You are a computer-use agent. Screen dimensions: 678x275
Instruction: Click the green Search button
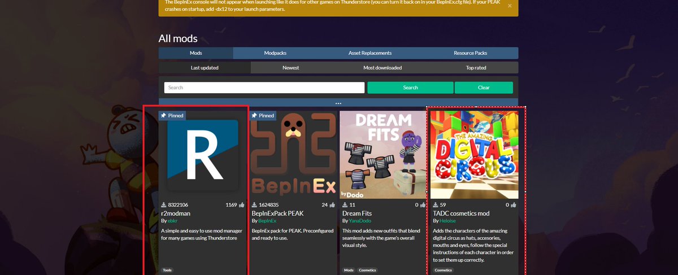[x=410, y=88]
